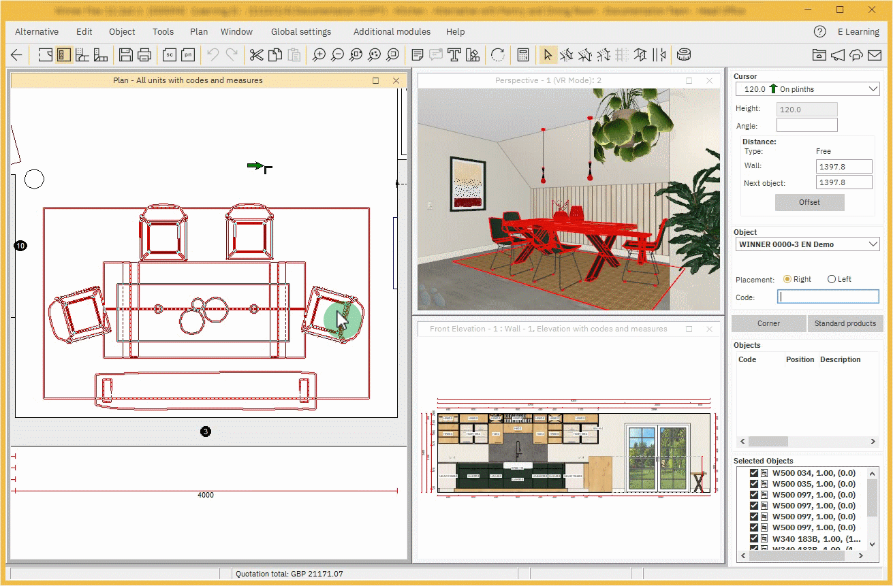893x586 pixels.
Task: Click the Zoom in magnifier icon
Action: coord(319,55)
